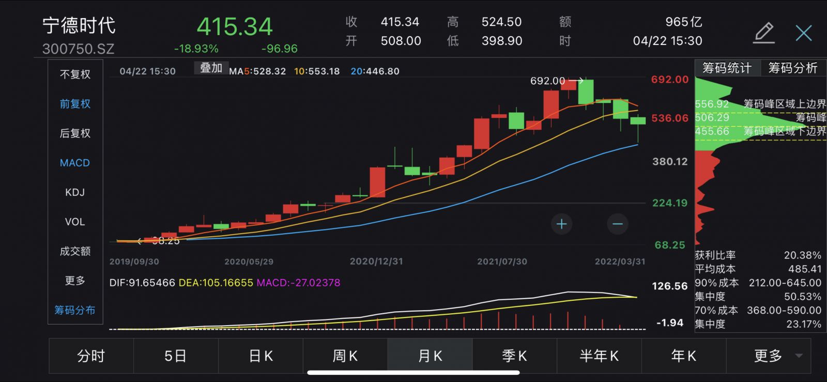The width and height of the screenshot is (827, 382).
Task: Tap the DIF:91.65466 value
Action: coord(142,283)
